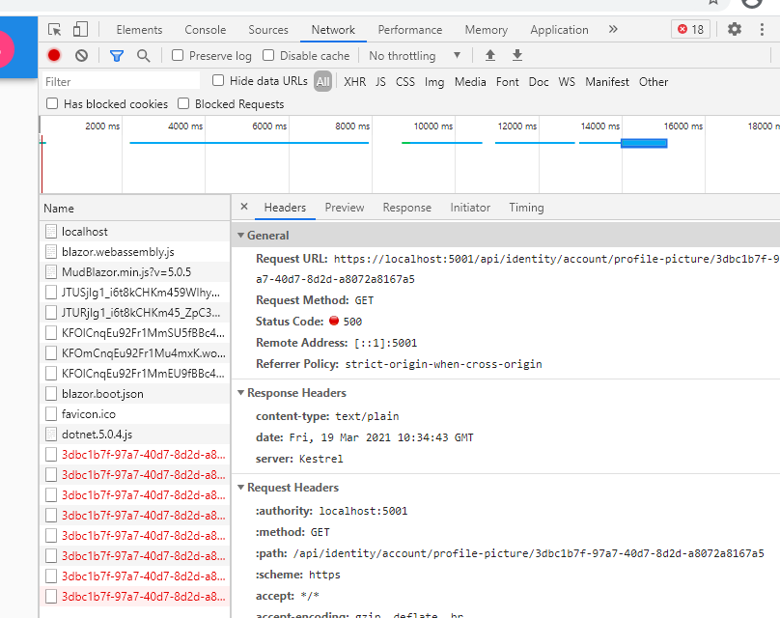Collapse the General section
Screen dimensions: 780x618
pyautogui.click(x=240, y=235)
